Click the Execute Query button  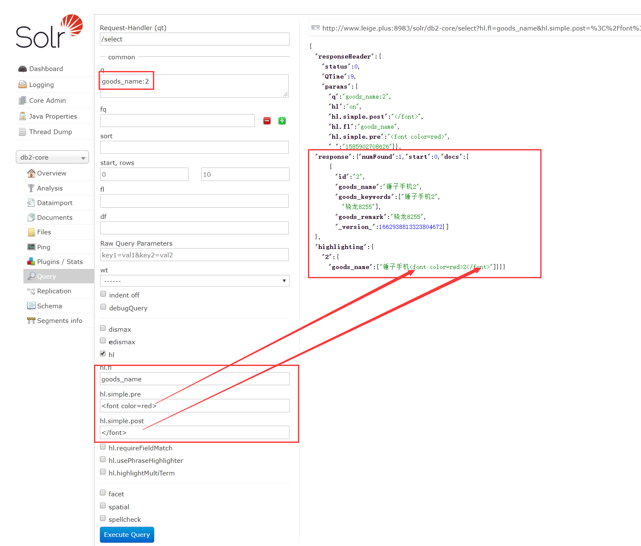[127, 535]
